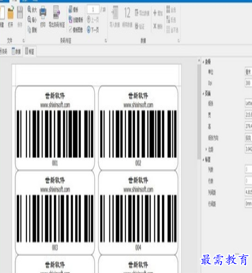
Task: Open the 模板 (Template) button
Action: pyautogui.click(x=73, y=9)
